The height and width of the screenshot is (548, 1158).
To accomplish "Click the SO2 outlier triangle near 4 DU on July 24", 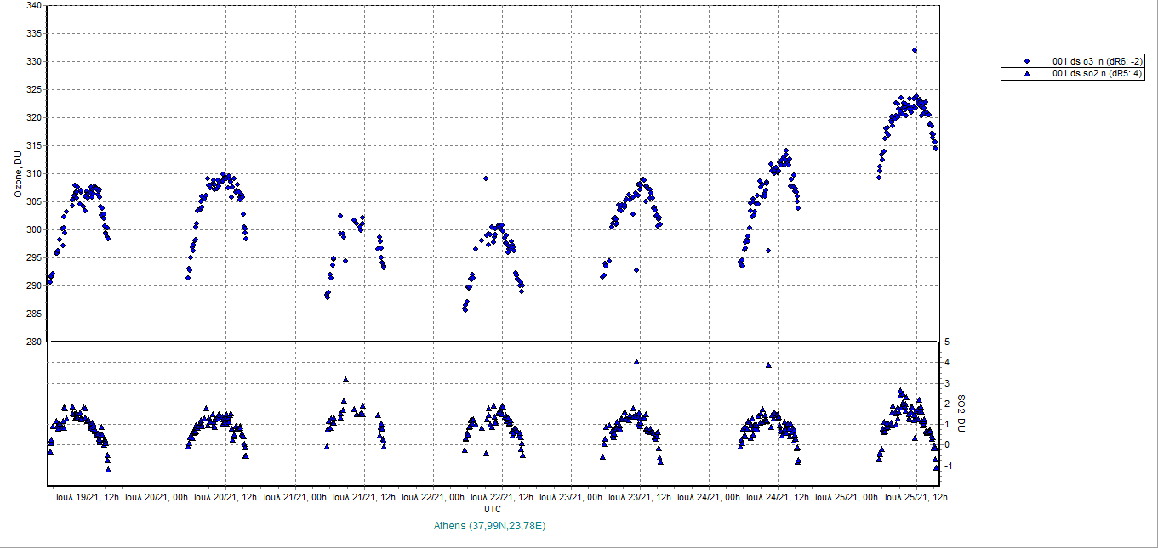I will (x=768, y=364).
